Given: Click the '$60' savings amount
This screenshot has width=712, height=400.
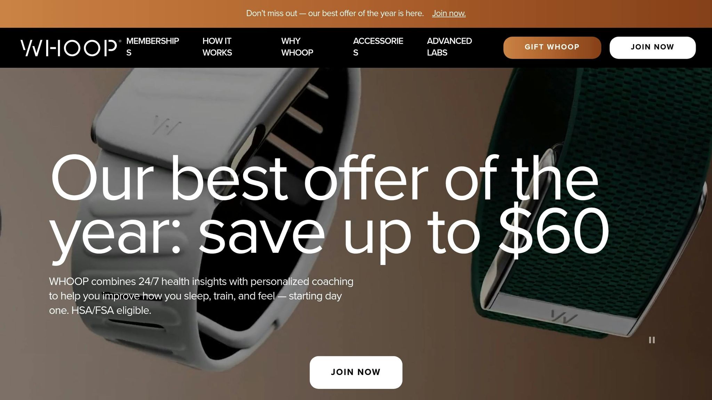Looking at the screenshot, I should (x=553, y=232).
